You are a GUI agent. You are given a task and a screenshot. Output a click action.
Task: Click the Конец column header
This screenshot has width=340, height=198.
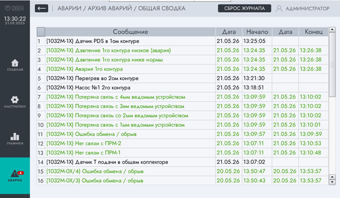(313, 32)
